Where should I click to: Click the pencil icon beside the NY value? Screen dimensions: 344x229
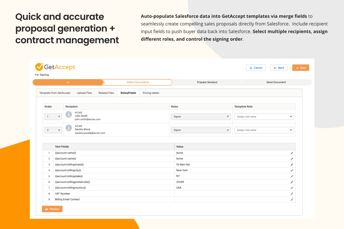tap(292, 176)
